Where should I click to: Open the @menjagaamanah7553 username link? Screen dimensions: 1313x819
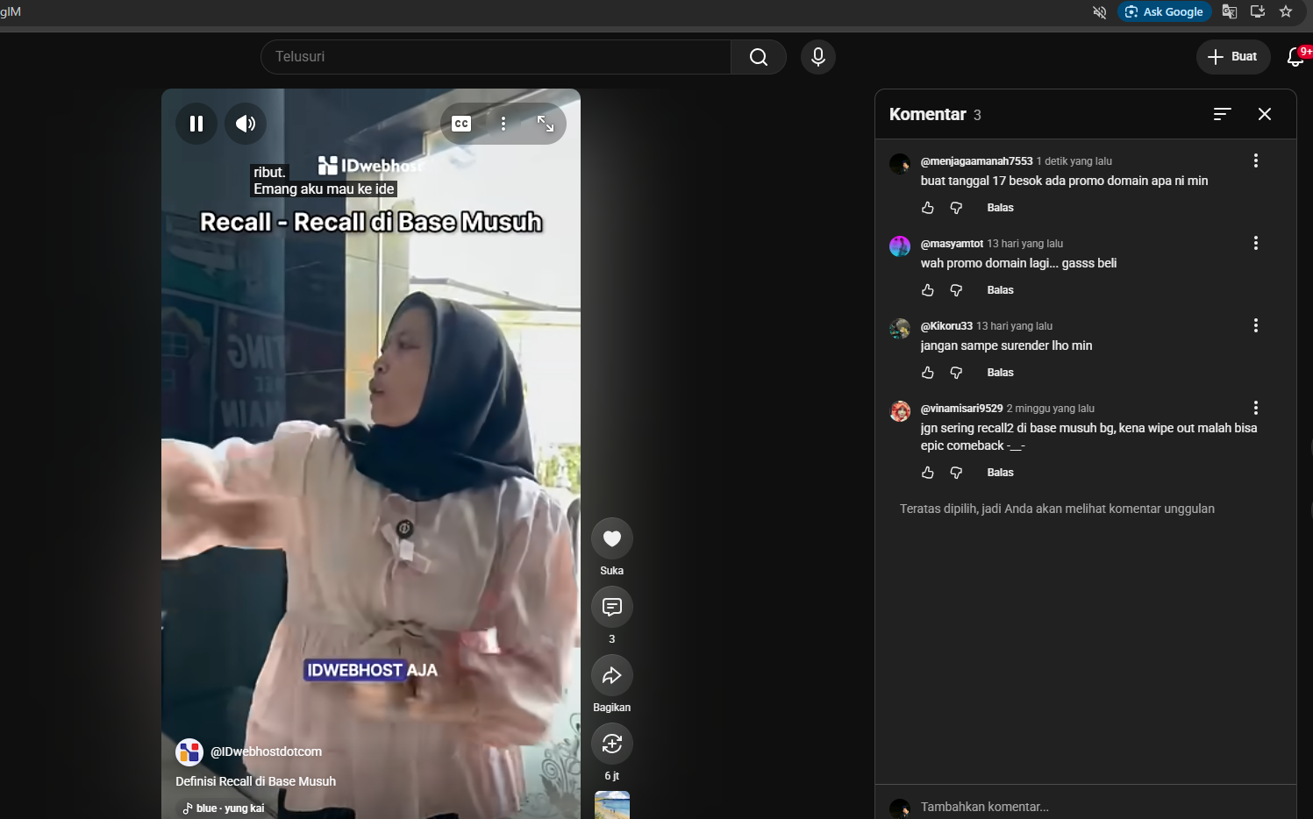pos(976,161)
